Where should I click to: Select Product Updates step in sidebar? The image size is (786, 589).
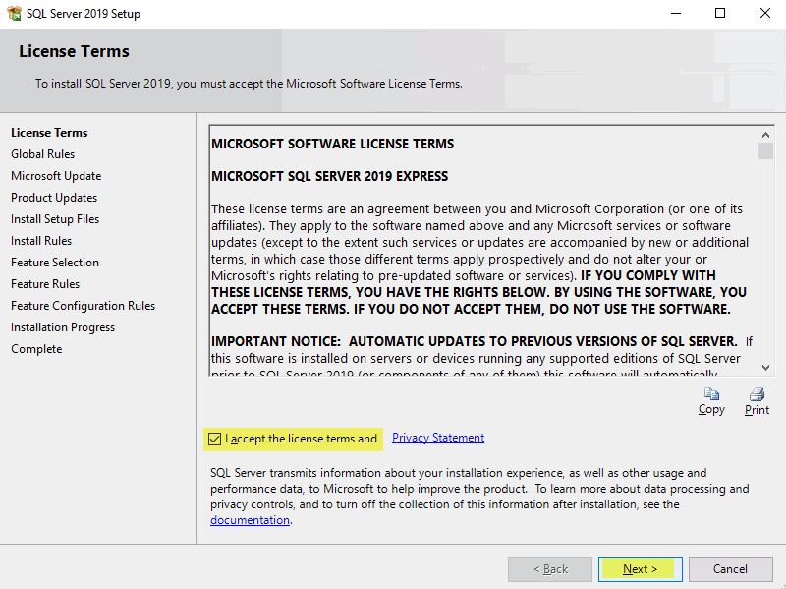click(54, 198)
